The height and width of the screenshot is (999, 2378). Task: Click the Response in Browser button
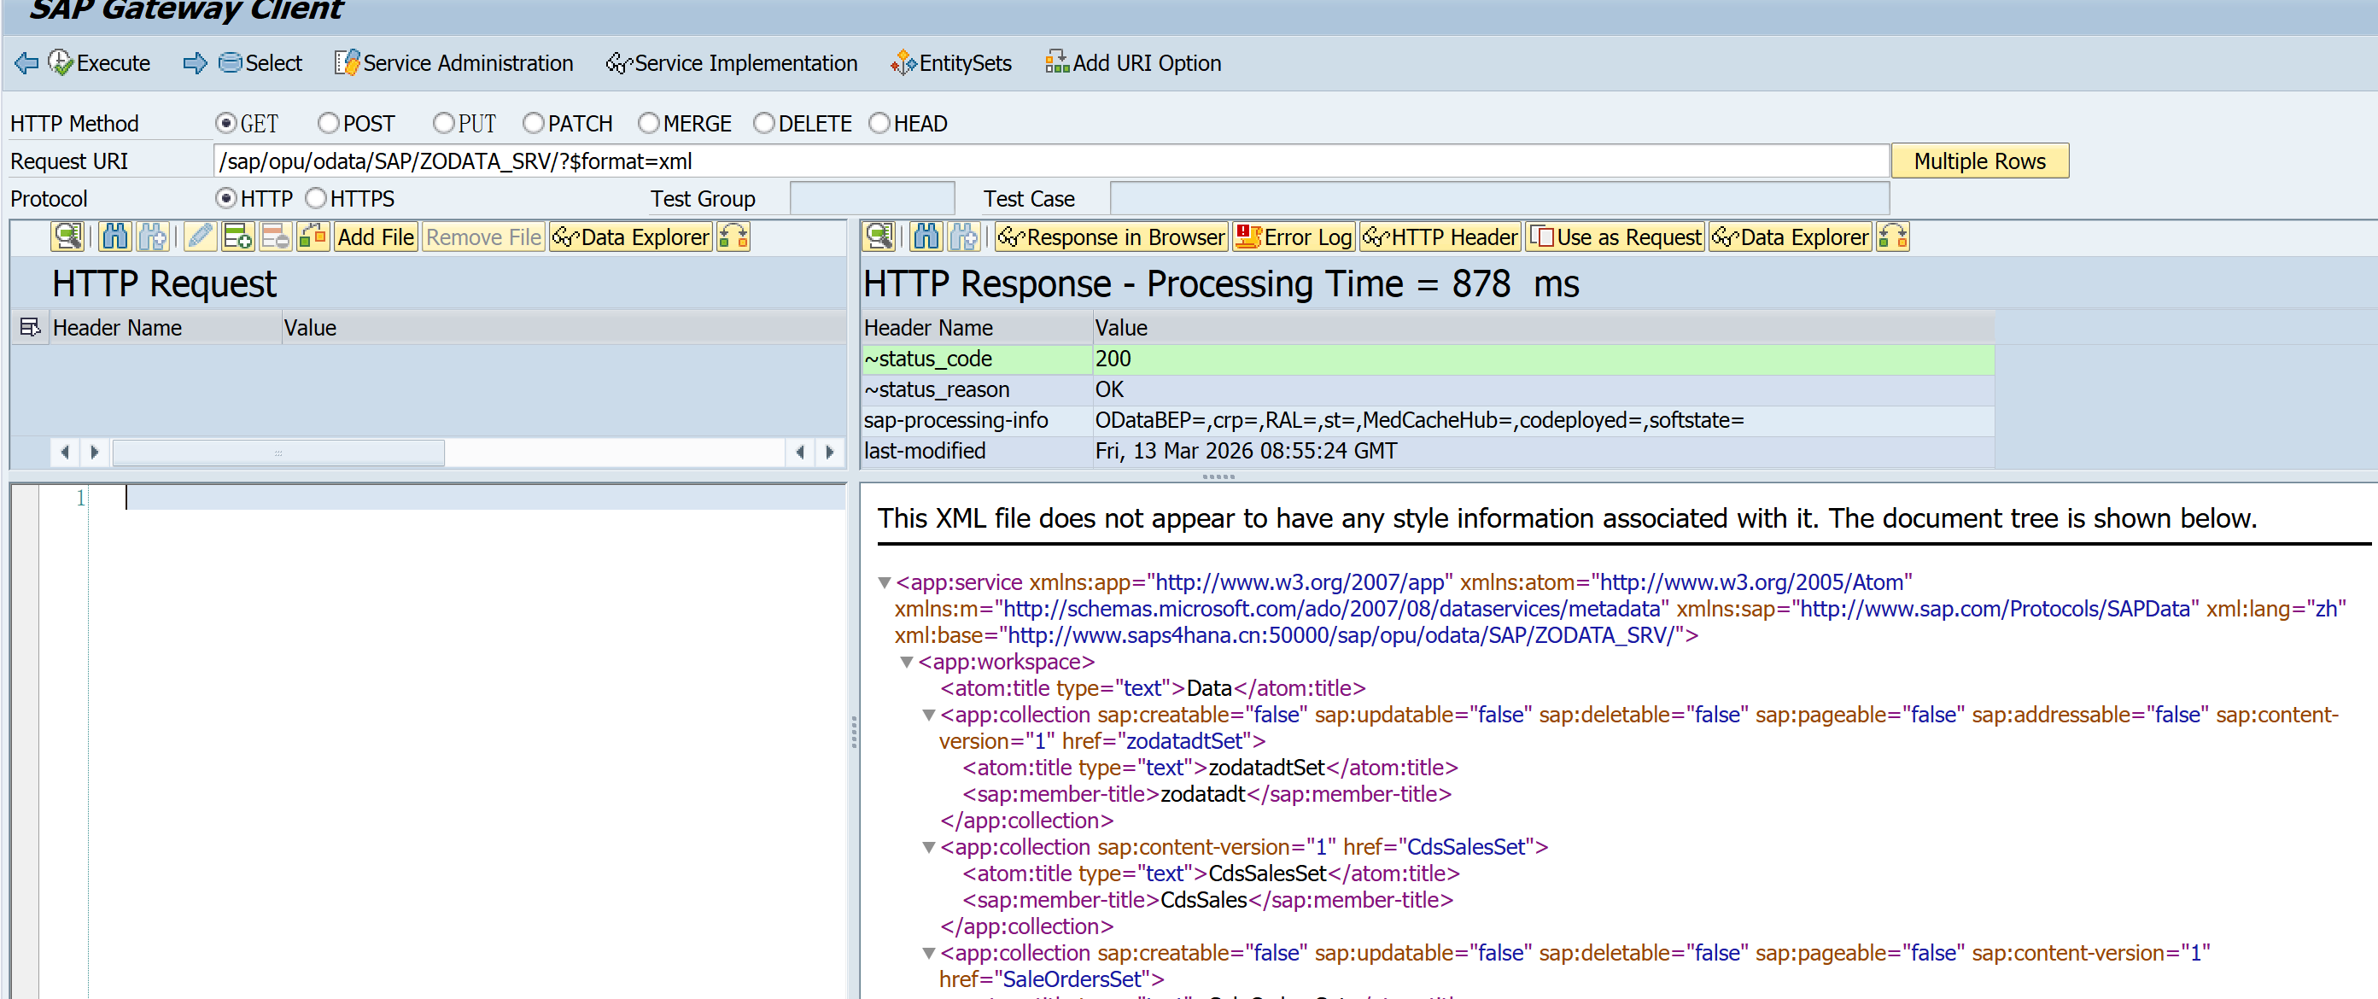coord(1112,237)
